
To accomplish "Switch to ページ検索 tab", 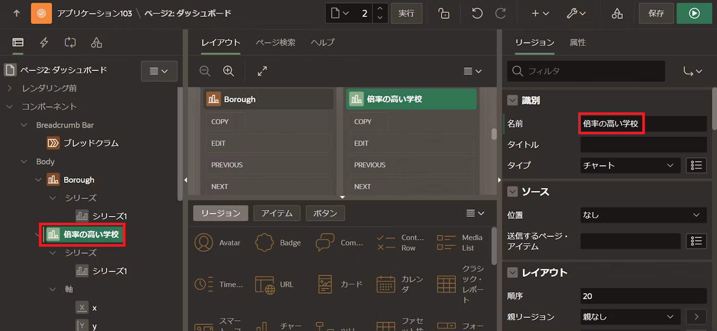I will coord(276,42).
